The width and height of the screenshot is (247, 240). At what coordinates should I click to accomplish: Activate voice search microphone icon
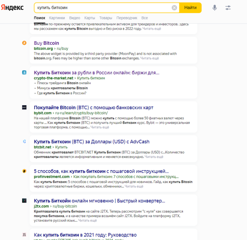[214, 8]
